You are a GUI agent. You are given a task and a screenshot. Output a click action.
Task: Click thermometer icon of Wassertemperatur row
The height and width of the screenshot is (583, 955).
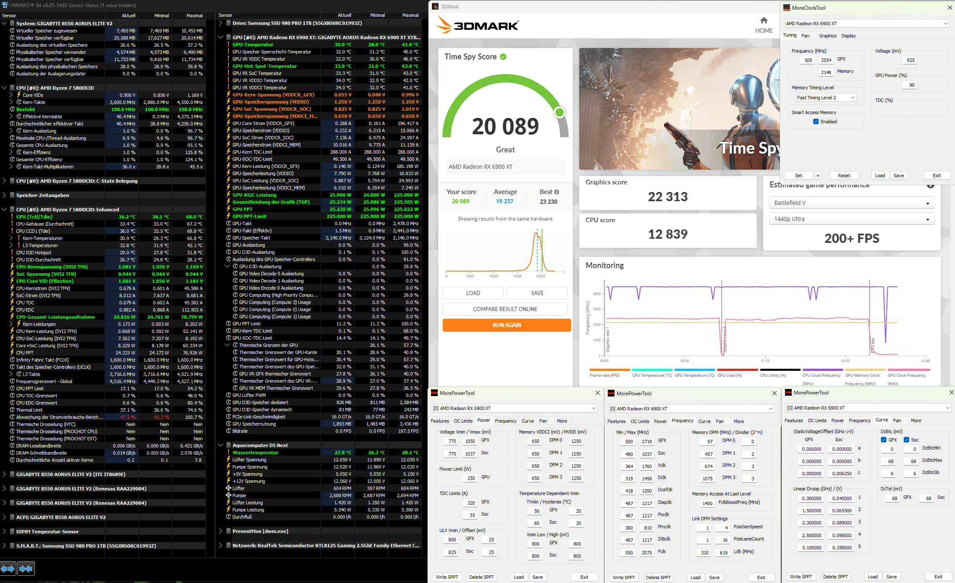click(x=229, y=453)
